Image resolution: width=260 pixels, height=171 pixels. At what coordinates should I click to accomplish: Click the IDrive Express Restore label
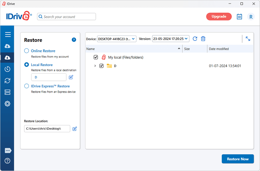(50, 86)
